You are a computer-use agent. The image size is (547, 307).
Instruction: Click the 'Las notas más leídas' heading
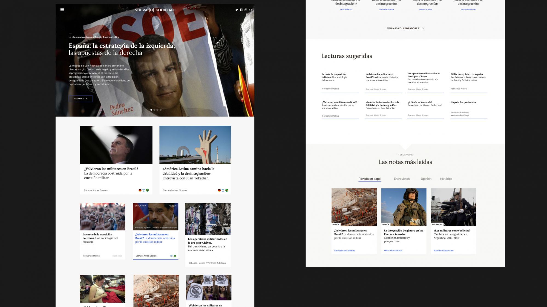pyautogui.click(x=405, y=162)
